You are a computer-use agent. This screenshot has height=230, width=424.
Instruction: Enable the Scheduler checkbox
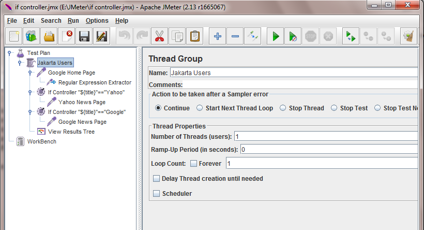[156, 193]
